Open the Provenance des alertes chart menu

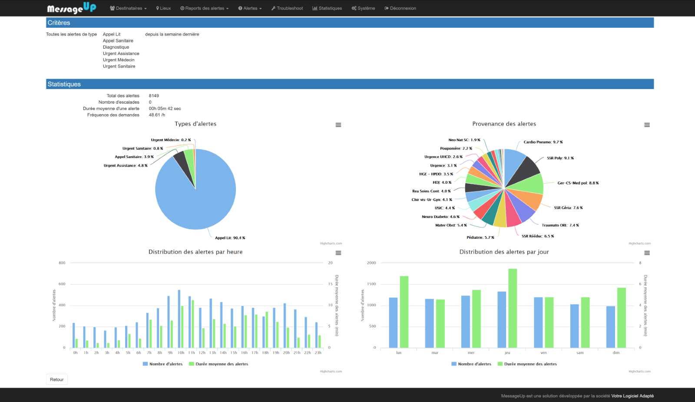point(647,125)
